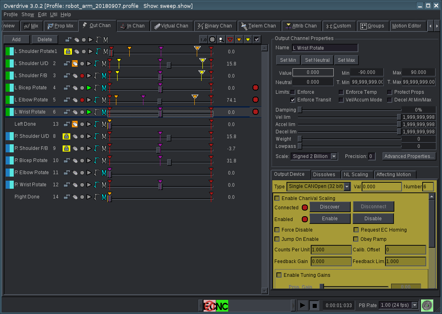Click lock icon on Right Done row
Image resolution: width=442 pixels, height=314 pixels.
[67, 197]
